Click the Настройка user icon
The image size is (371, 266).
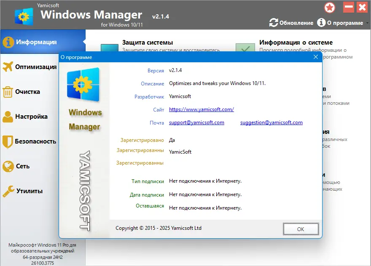[8, 117]
